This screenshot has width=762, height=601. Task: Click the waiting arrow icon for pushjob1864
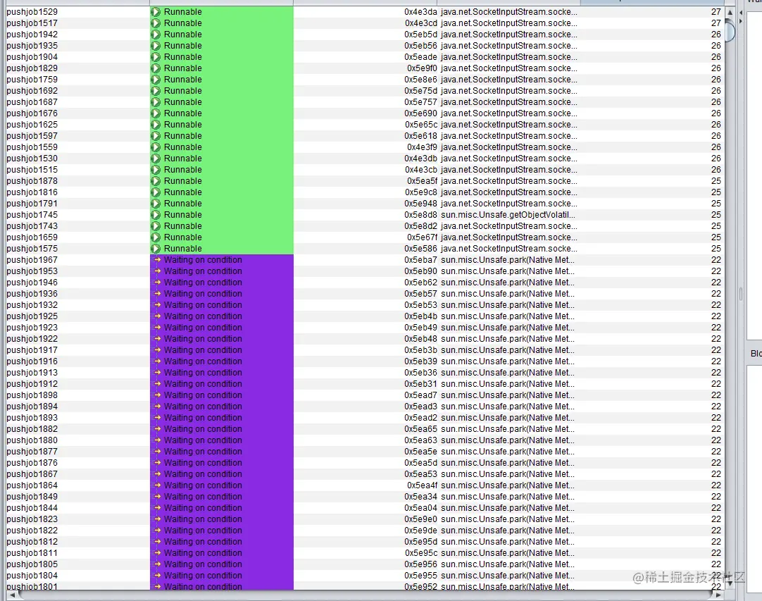tap(157, 485)
